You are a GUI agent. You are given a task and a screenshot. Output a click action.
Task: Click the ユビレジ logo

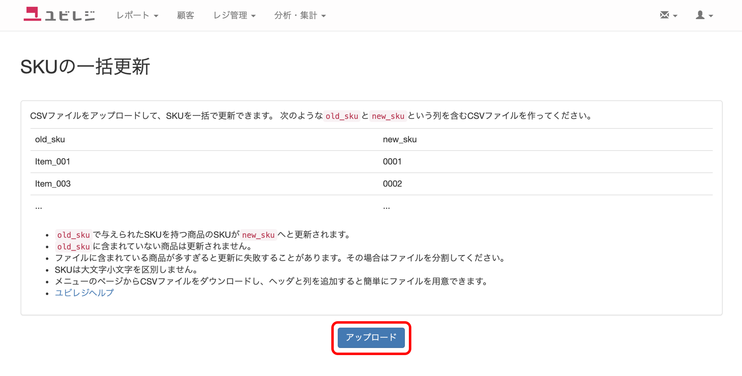point(59,14)
